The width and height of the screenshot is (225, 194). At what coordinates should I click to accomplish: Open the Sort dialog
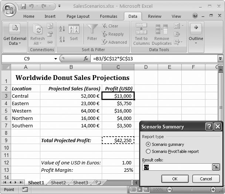click(x=74, y=33)
